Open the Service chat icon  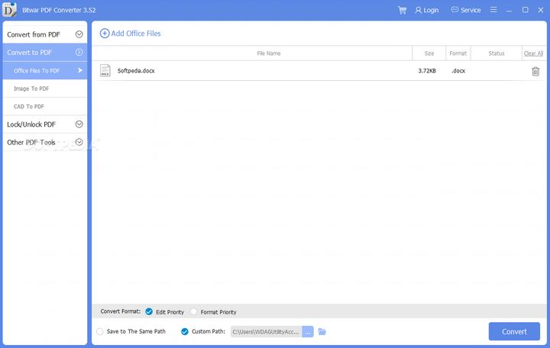pyautogui.click(x=455, y=10)
